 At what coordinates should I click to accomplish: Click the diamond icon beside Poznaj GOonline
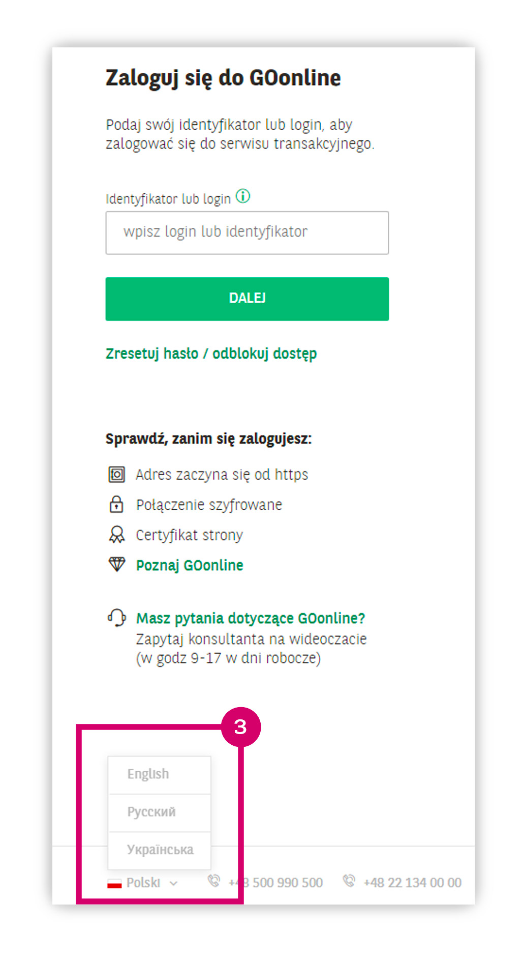click(117, 564)
